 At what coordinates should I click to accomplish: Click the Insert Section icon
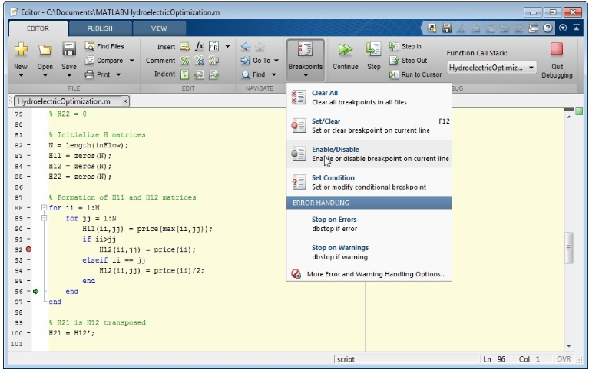[x=184, y=47]
